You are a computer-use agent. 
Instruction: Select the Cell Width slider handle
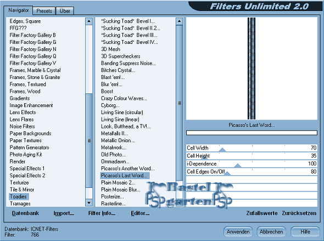pos(222,150)
